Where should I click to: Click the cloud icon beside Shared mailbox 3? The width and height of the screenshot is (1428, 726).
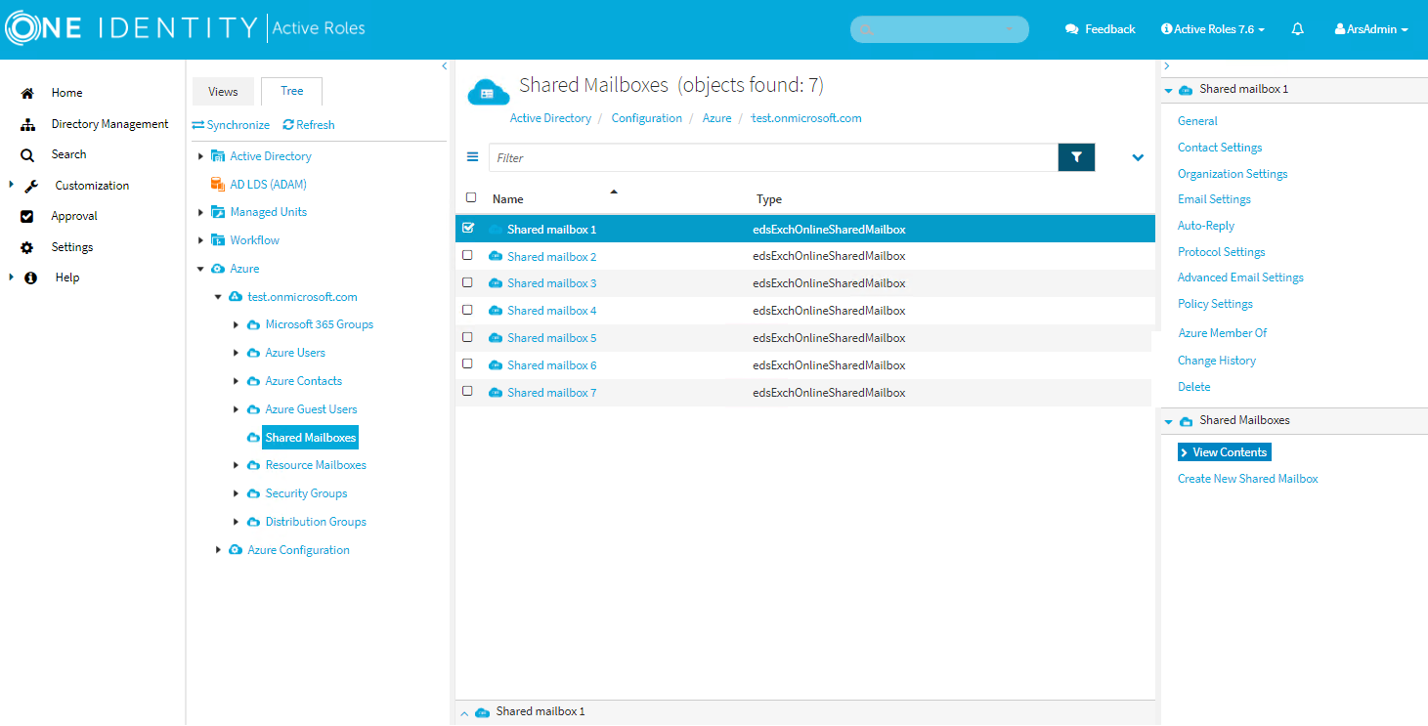coord(496,283)
